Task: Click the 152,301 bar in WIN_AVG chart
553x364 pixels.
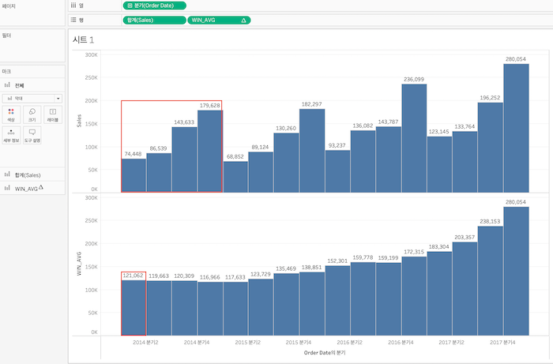Action: [x=337, y=301]
